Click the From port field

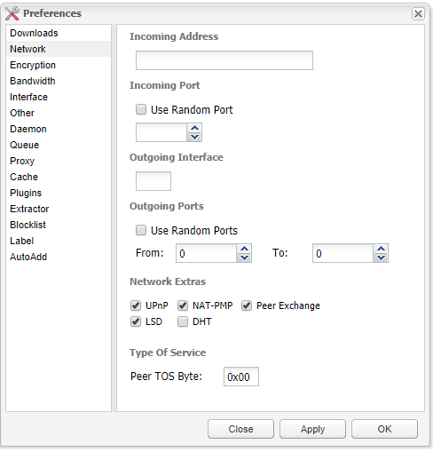pos(206,253)
